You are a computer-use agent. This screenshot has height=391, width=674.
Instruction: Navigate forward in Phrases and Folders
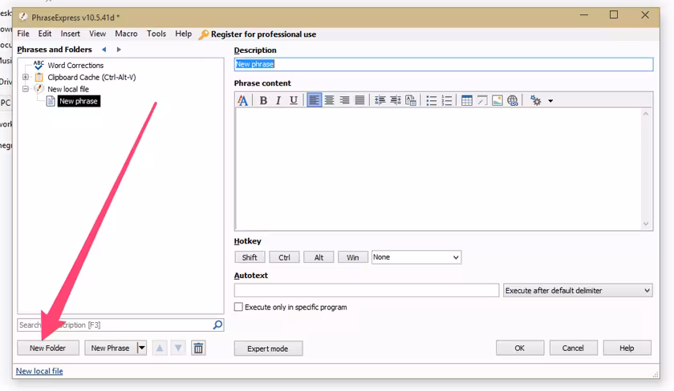coord(119,50)
